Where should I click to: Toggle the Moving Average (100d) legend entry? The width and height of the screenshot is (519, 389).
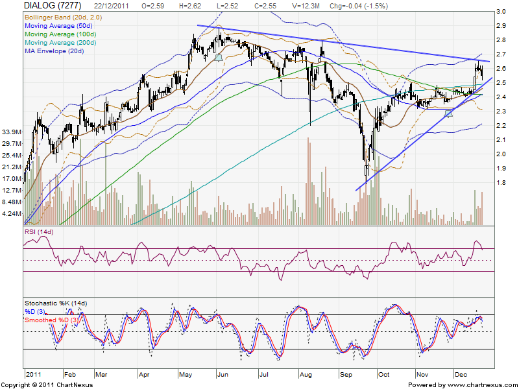(56, 32)
